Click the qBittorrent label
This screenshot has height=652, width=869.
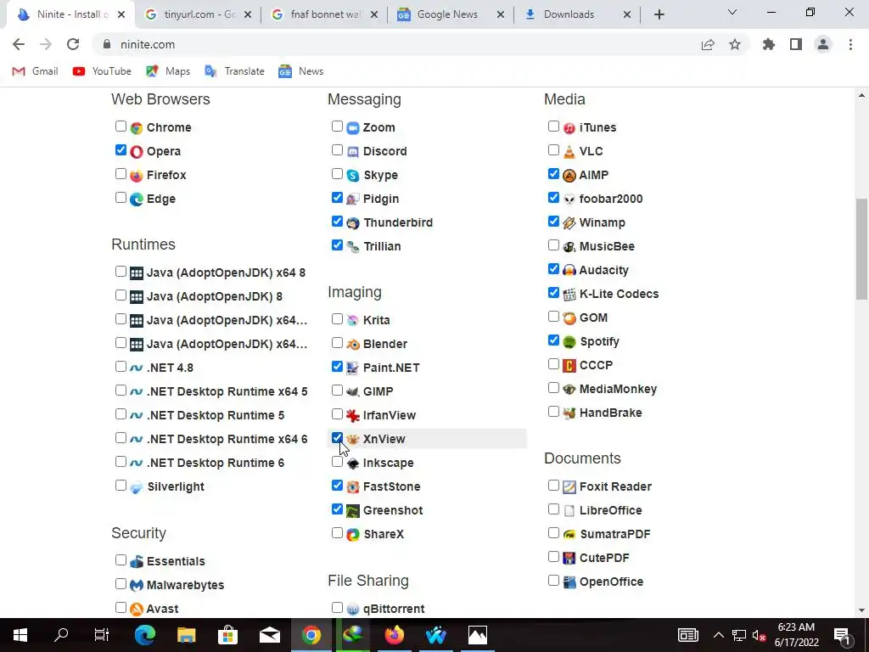[394, 610]
